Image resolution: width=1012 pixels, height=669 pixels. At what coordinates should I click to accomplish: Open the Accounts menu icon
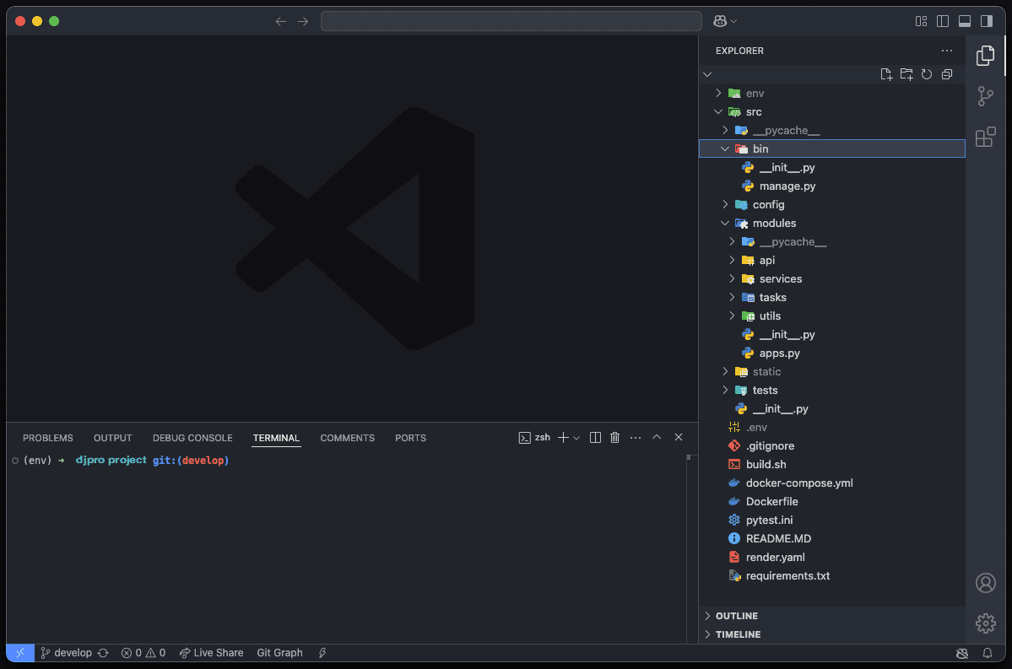[x=985, y=583]
